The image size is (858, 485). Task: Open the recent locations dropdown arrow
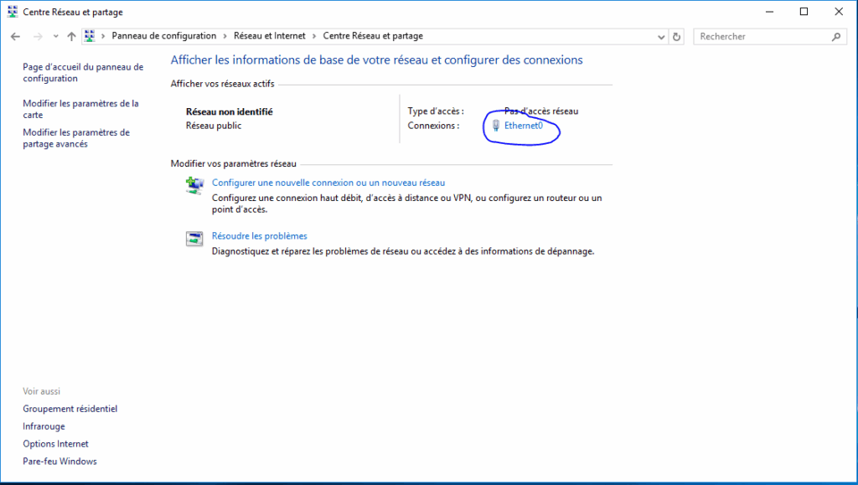(55, 37)
